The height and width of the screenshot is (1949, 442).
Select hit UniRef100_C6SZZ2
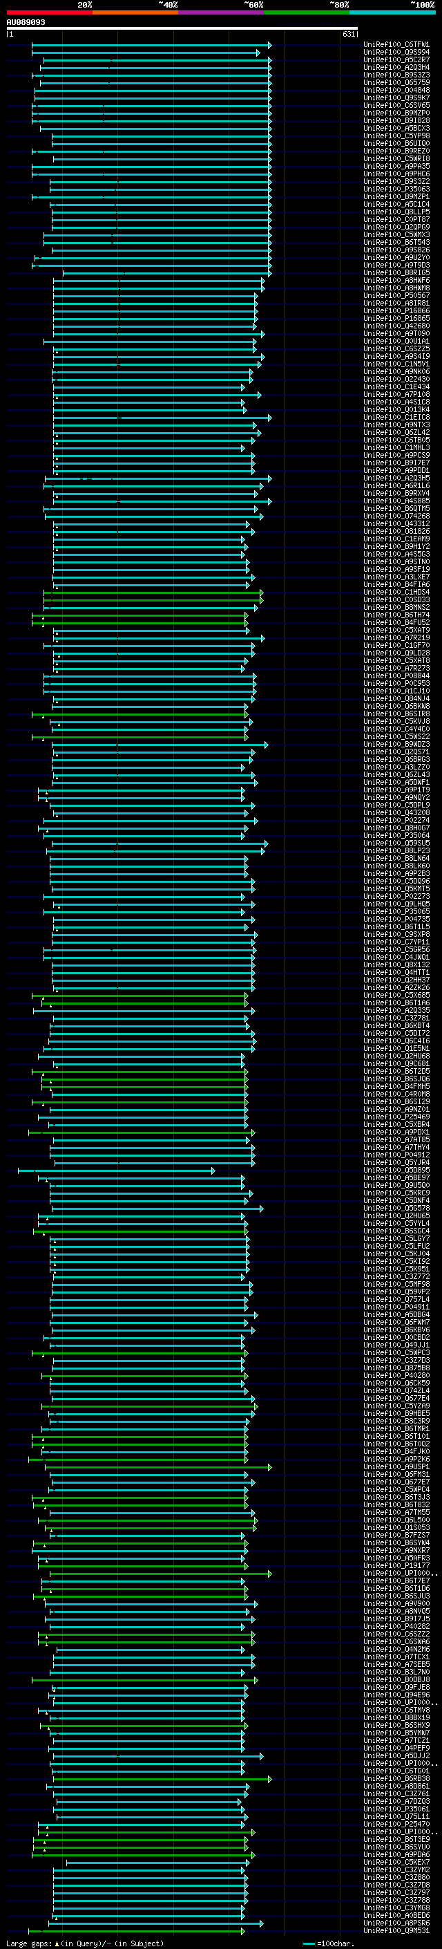coord(396,1634)
